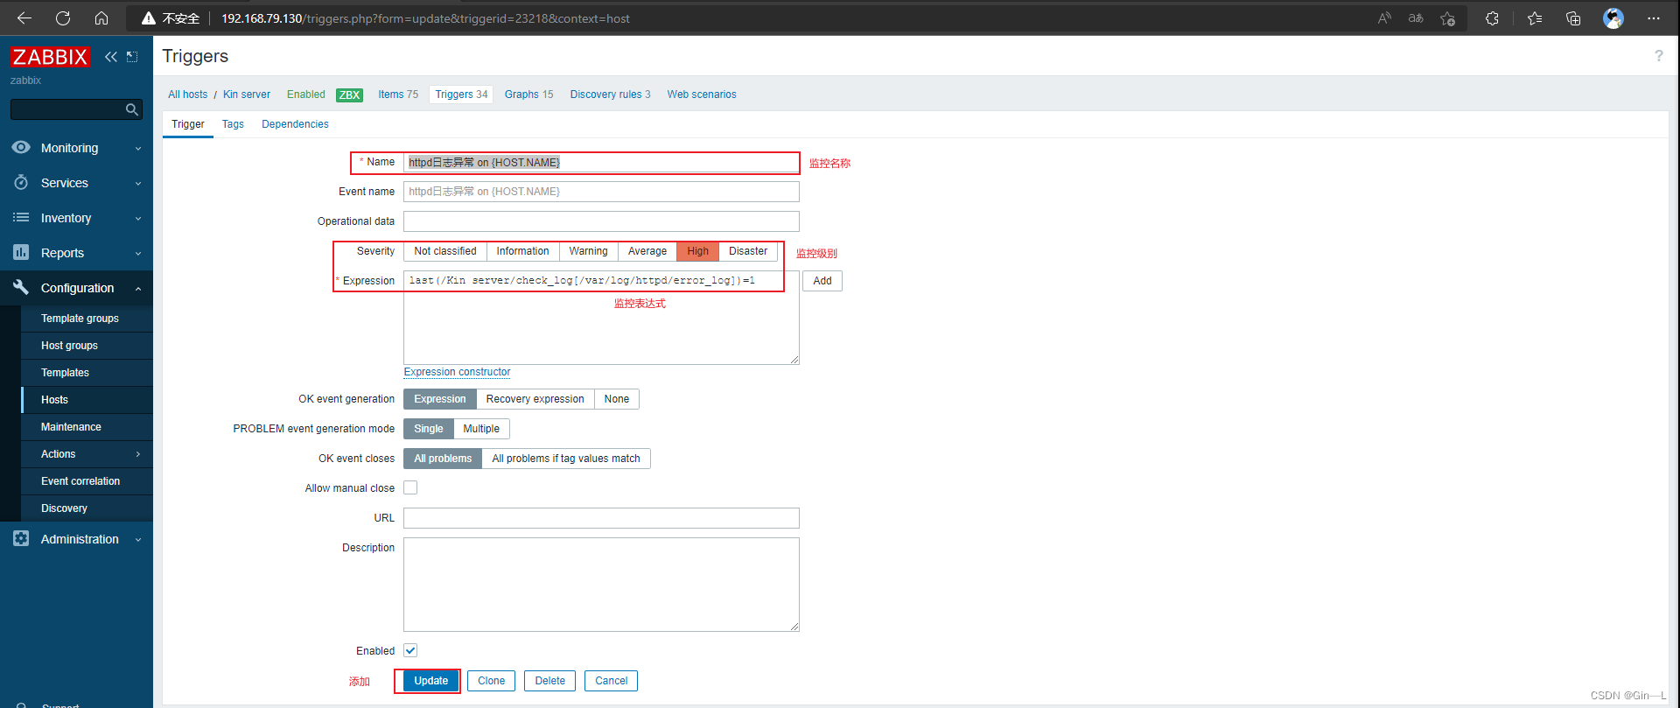Focus the trigger Name field
Screen dimensions: 1680x708
click(601, 163)
